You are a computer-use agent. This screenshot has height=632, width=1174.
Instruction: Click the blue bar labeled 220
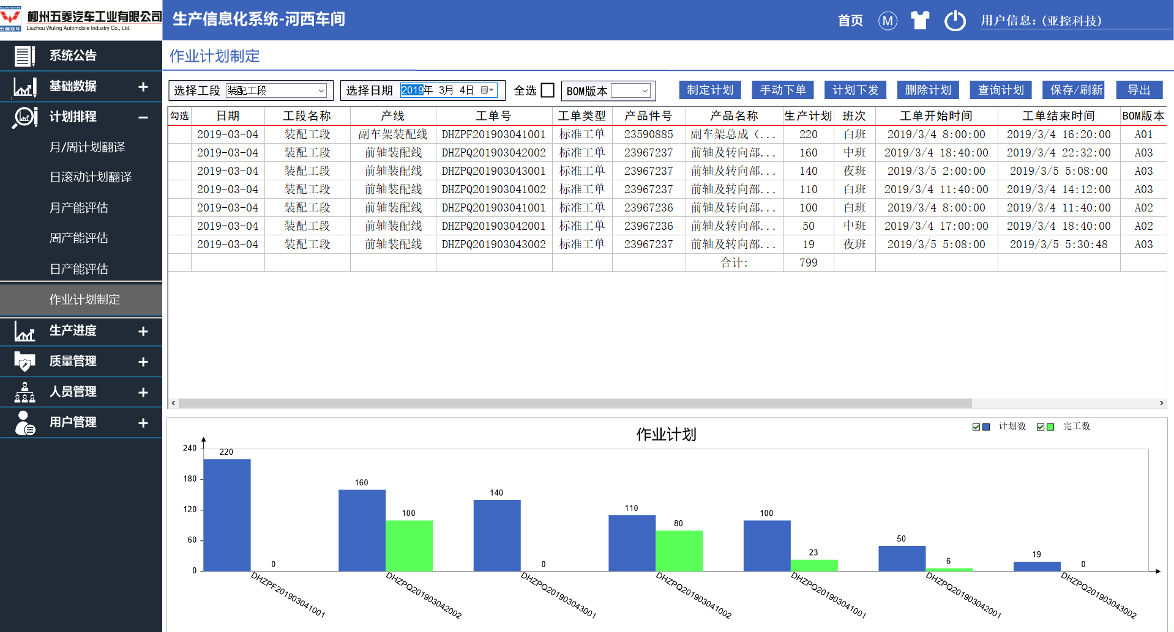click(227, 515)
